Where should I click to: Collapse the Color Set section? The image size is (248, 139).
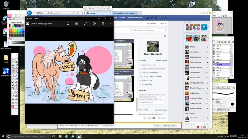click(8, 19)
